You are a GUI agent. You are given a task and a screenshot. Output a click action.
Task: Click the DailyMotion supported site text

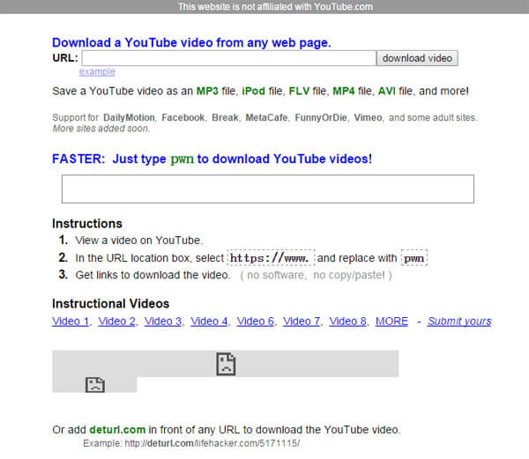coord(129,118)
